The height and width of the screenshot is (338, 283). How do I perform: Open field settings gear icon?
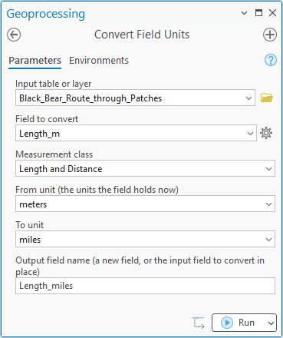pos(266,133)
